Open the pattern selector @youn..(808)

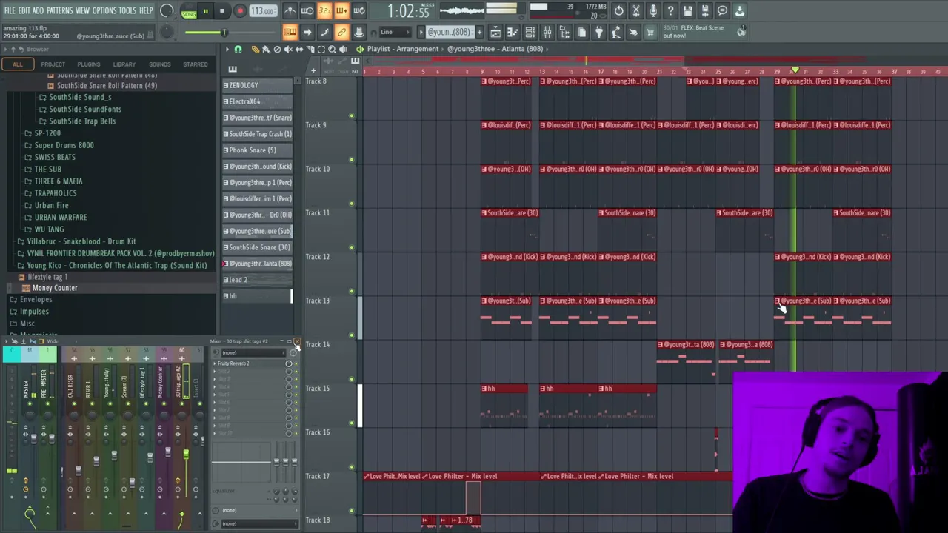click(x=449, y=32)
